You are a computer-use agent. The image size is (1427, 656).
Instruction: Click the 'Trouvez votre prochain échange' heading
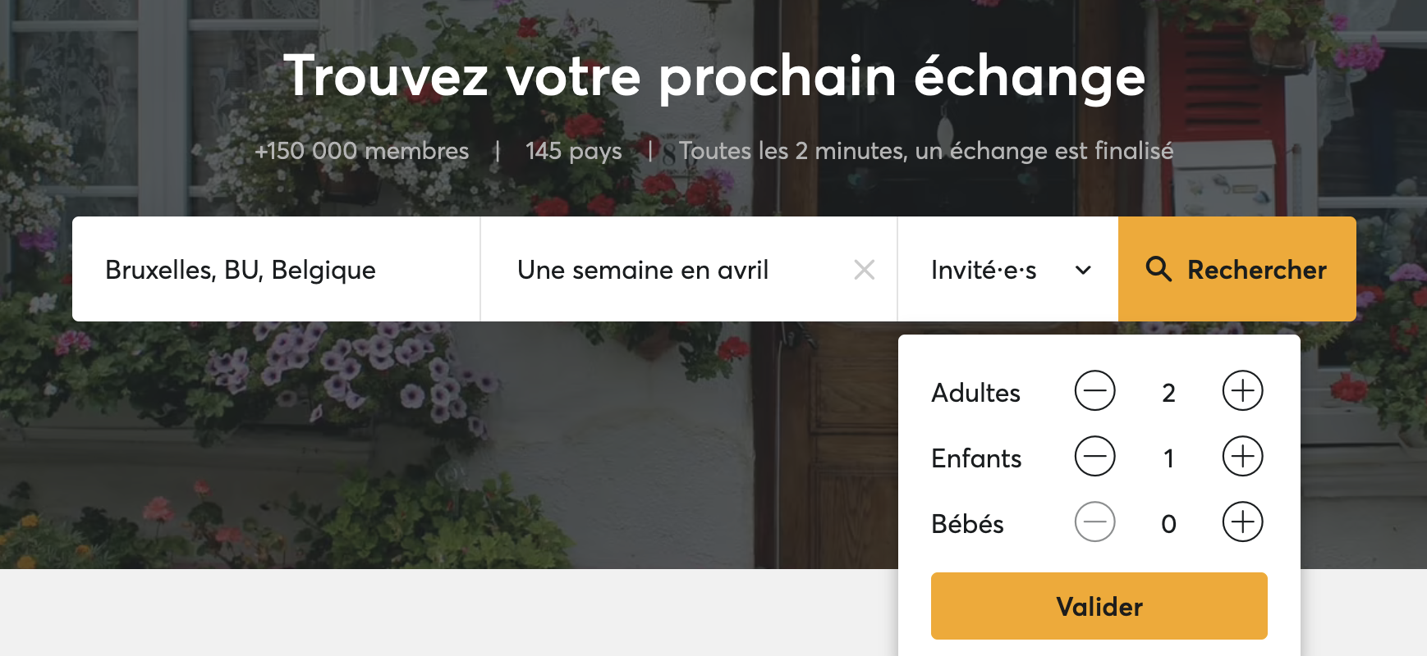(x=713, y=76)
